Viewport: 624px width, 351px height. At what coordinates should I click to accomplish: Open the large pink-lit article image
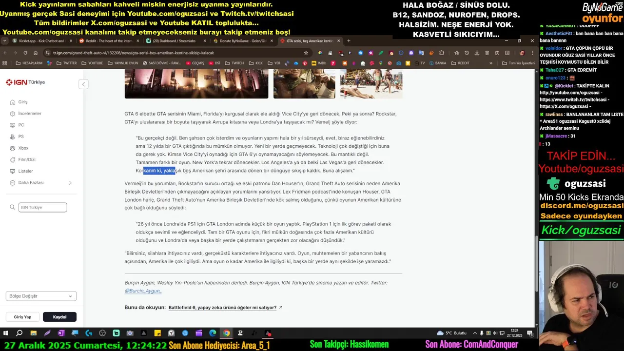196,84
